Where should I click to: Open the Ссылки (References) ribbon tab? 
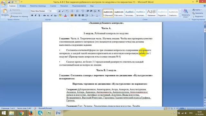(x=53, y=6)
